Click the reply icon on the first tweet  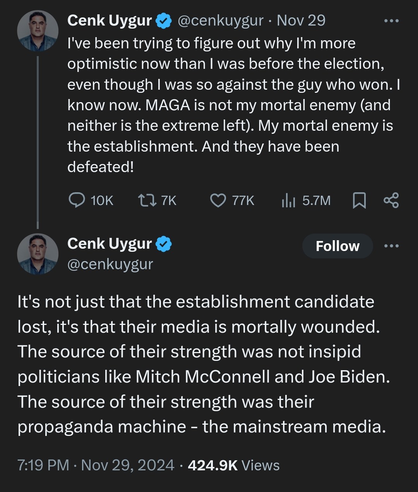coord(77,200)
